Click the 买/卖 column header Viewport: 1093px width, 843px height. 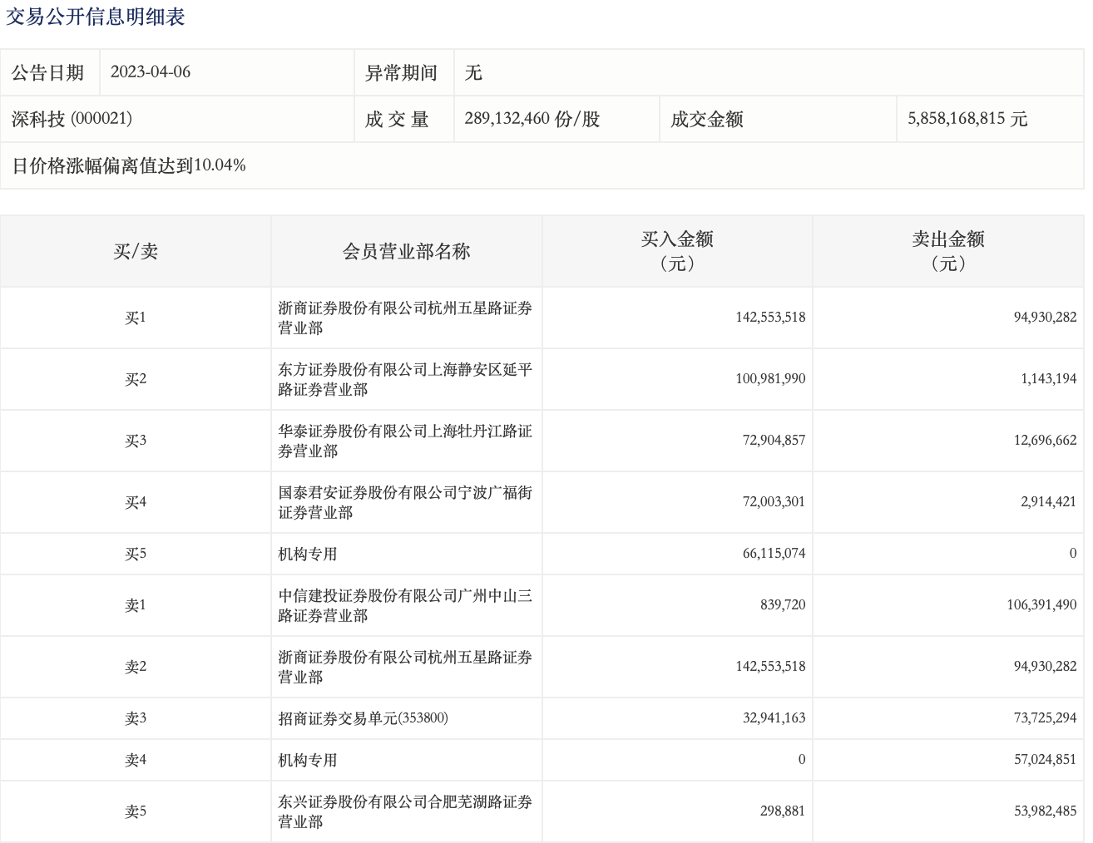point(136,251)
